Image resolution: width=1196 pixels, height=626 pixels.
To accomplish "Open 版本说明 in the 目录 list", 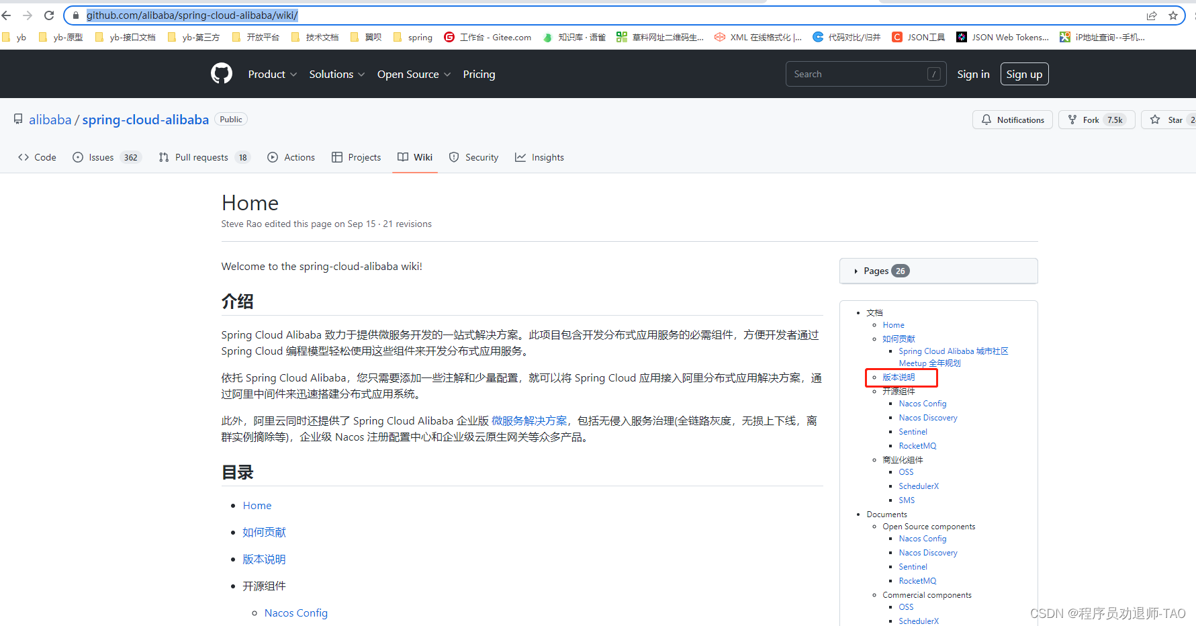I will click(x=264, y=559).
